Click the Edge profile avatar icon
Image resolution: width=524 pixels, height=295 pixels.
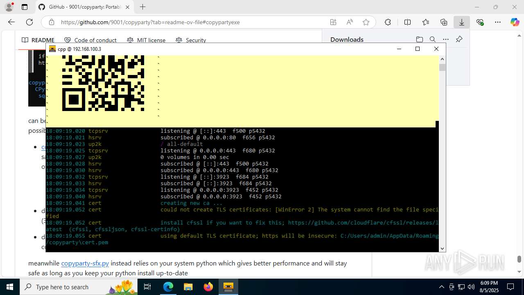[x=9, y=7]
